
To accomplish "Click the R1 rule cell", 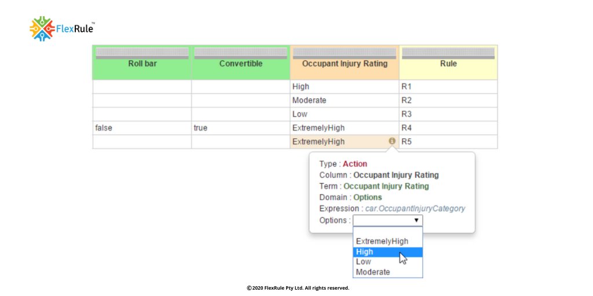I will tap(448, 87).
